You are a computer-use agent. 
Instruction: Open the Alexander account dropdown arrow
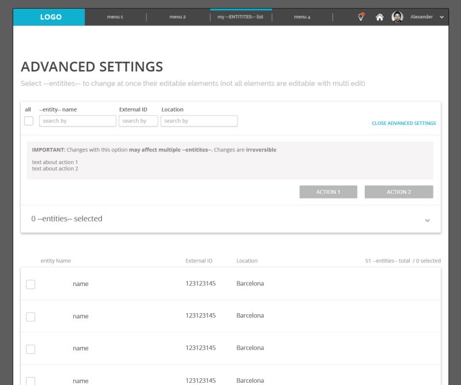[x=441, y=17]
